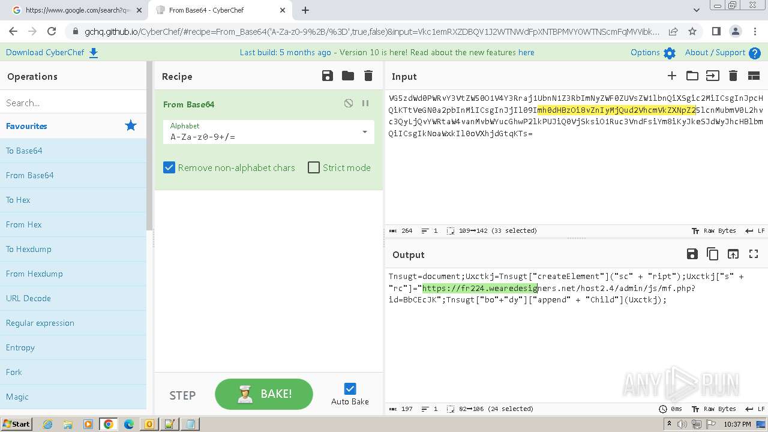This screenshot has height=432, width=768.
Task: Open Internet Explorer from taskbar
Action: pyautogui.click(x=47, y=424)
